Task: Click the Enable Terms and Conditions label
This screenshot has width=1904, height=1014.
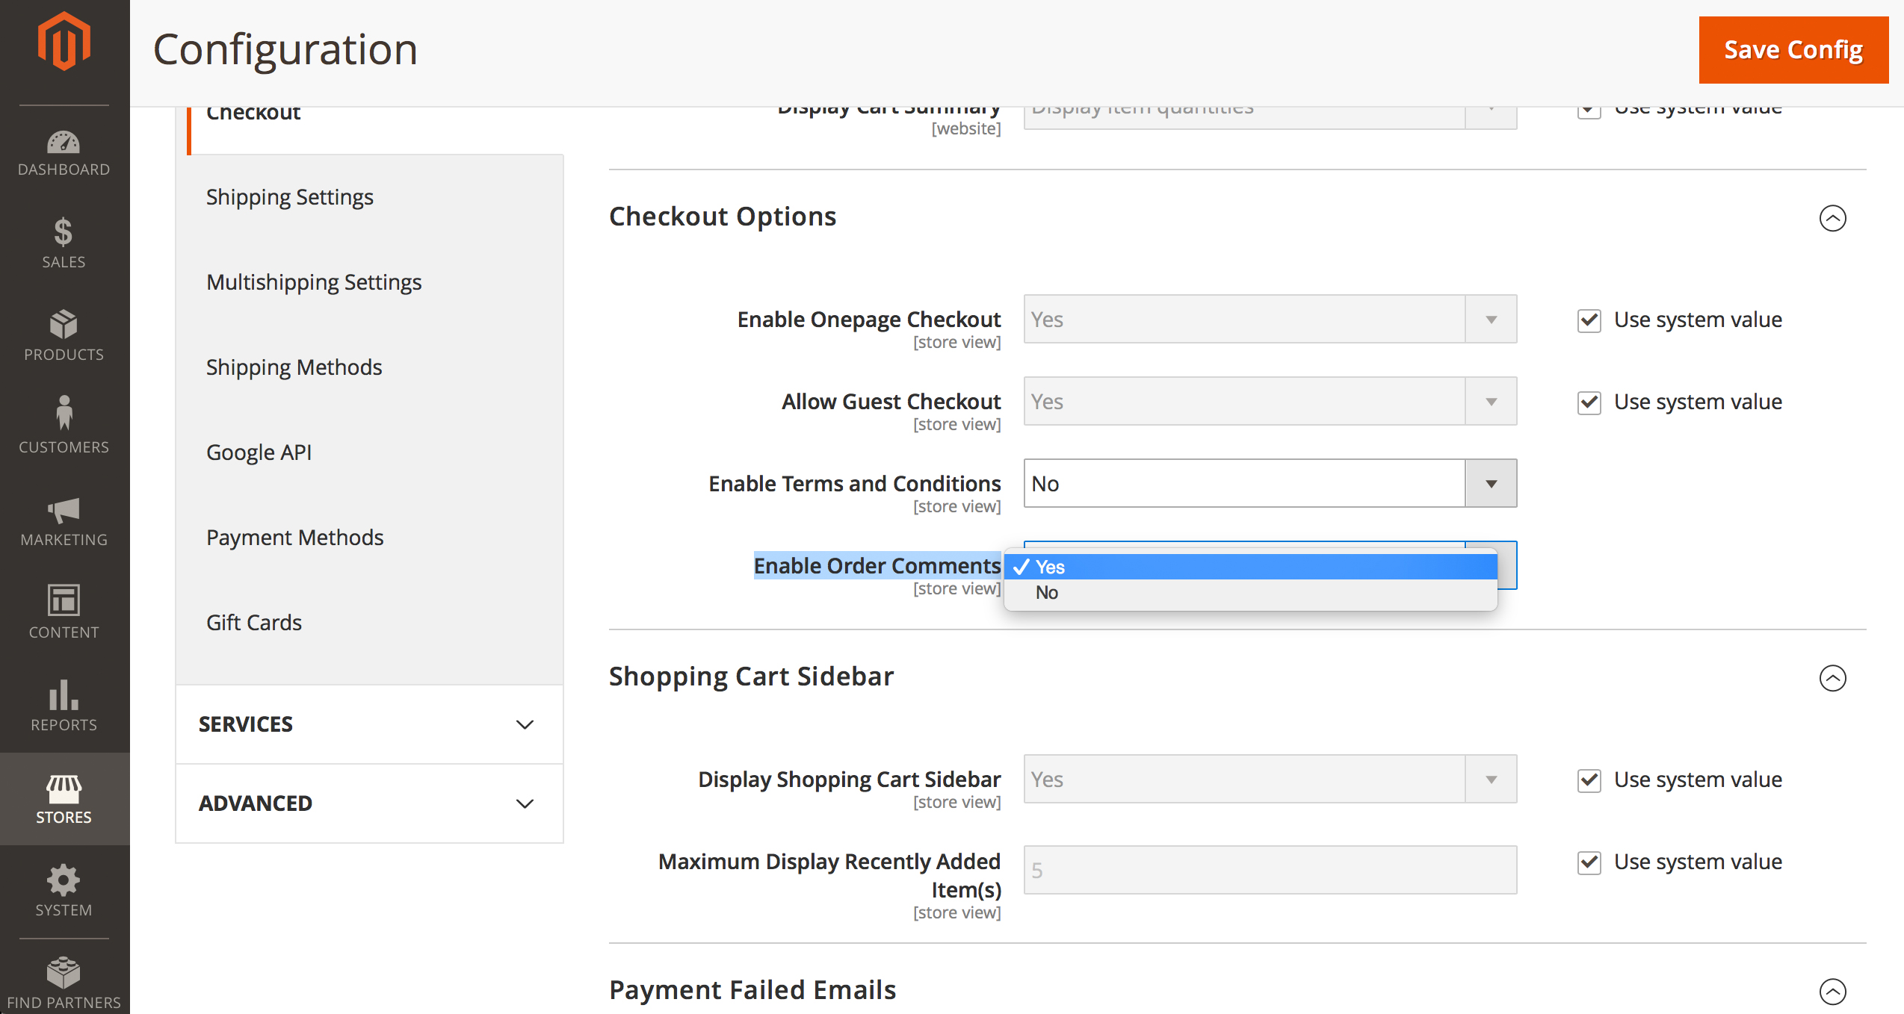Action: [855, 484]
